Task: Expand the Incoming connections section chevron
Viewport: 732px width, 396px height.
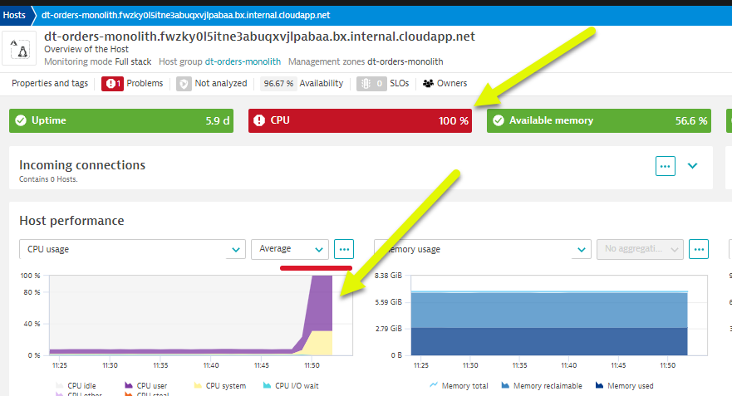Action: (x=693, y=165)
